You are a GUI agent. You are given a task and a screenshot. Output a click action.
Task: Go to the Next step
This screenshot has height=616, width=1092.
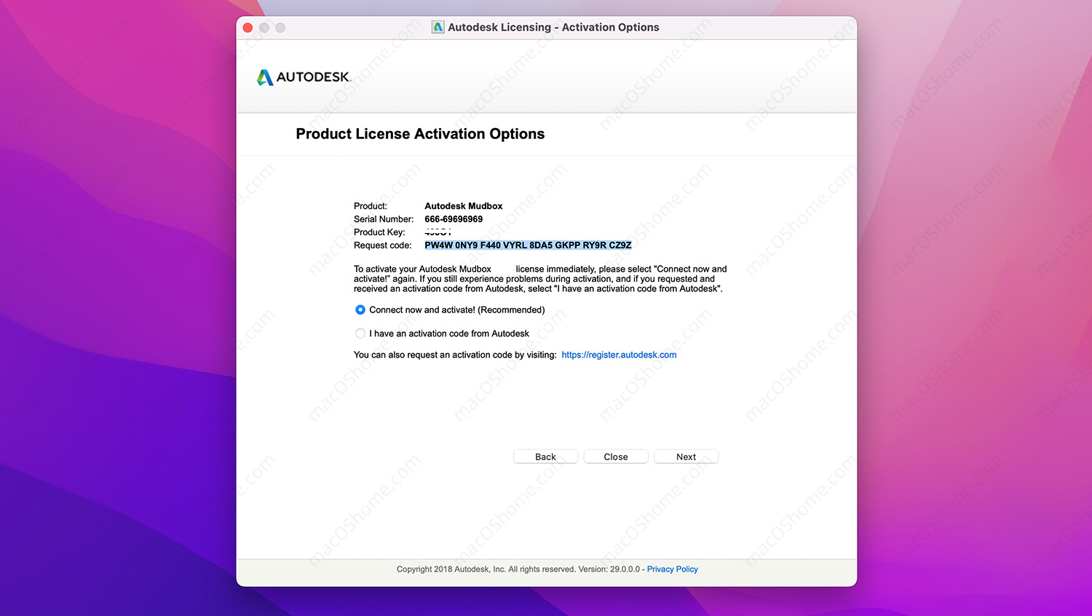coord(686,457)
